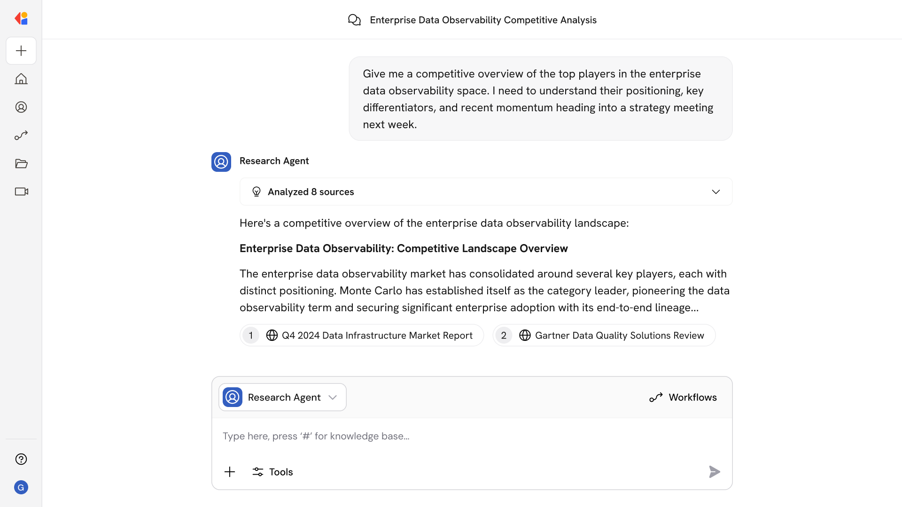Open the Files folder icon in sidebar
902x507 pixels.
click(x=21, y=163)
